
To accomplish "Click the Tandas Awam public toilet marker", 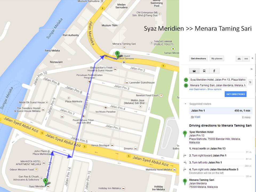I will 151,43.
